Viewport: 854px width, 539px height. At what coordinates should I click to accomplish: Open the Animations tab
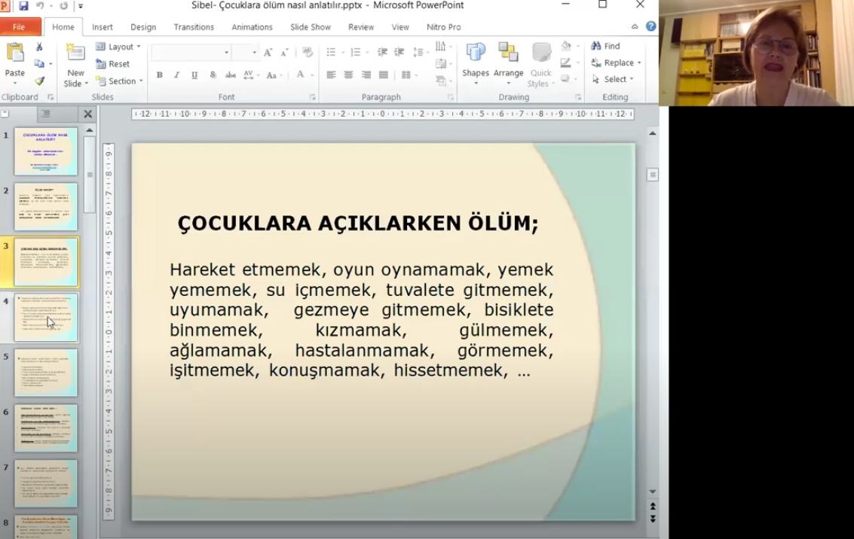point(253,26)
